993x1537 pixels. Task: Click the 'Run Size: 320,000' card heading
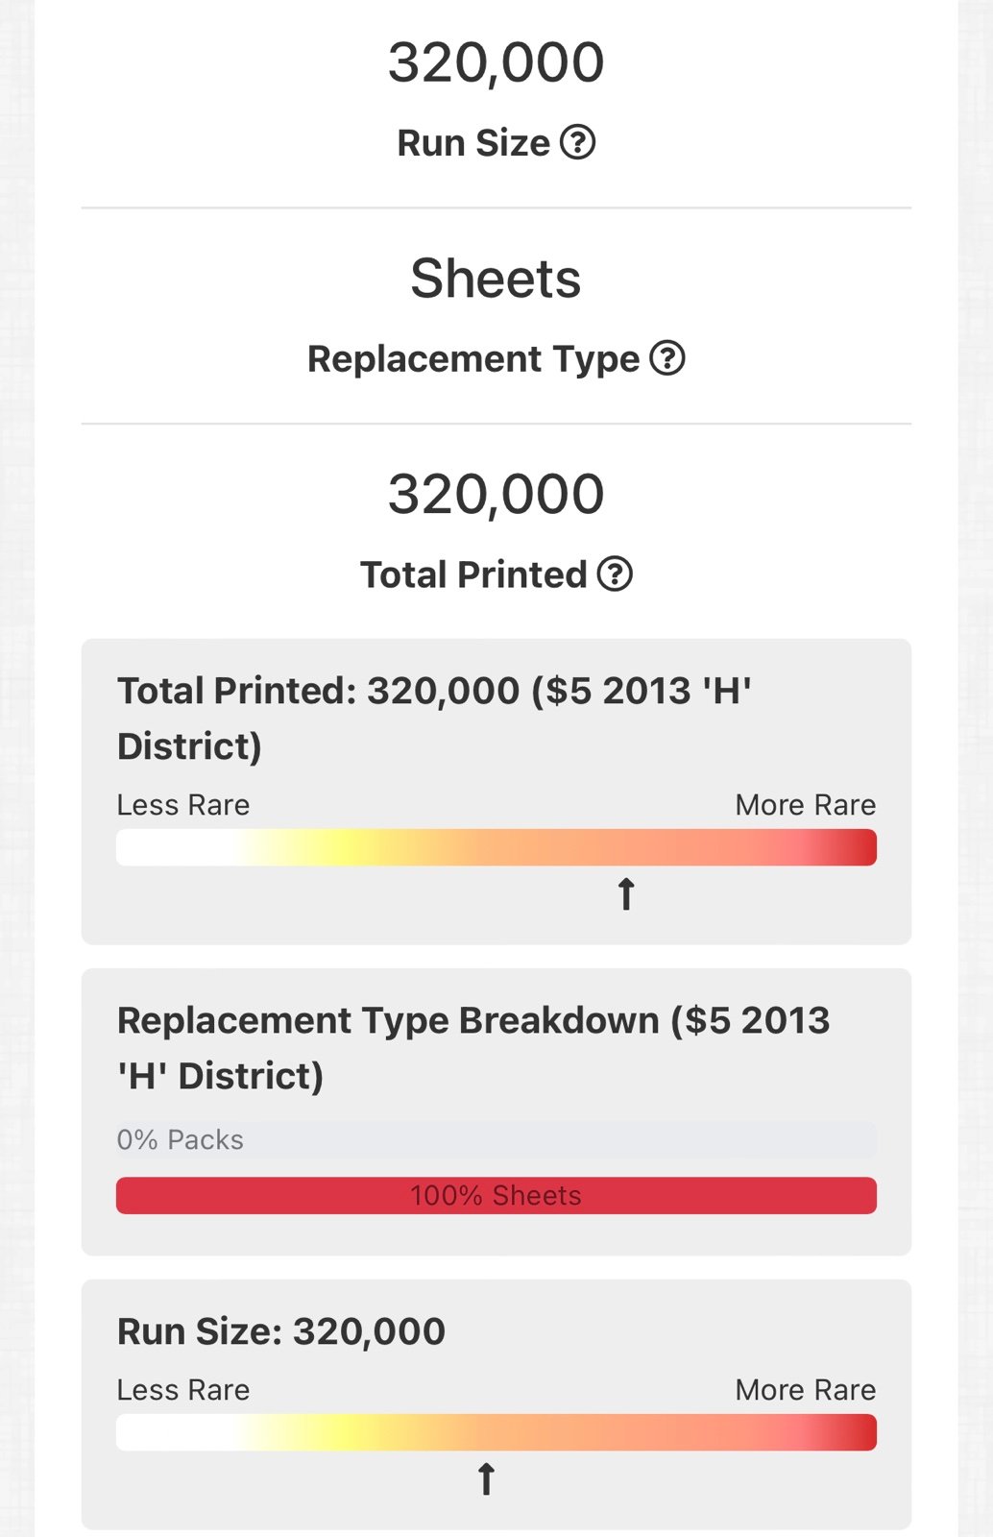pyautogui.click(x=281, y=1331)
